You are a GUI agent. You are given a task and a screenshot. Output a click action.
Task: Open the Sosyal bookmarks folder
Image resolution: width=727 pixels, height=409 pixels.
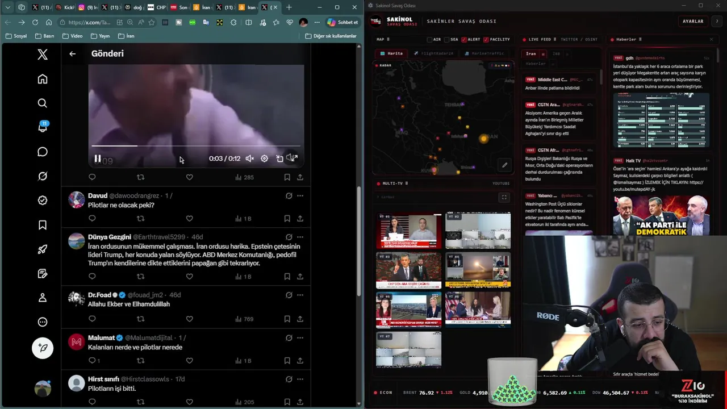pos(16,36)
